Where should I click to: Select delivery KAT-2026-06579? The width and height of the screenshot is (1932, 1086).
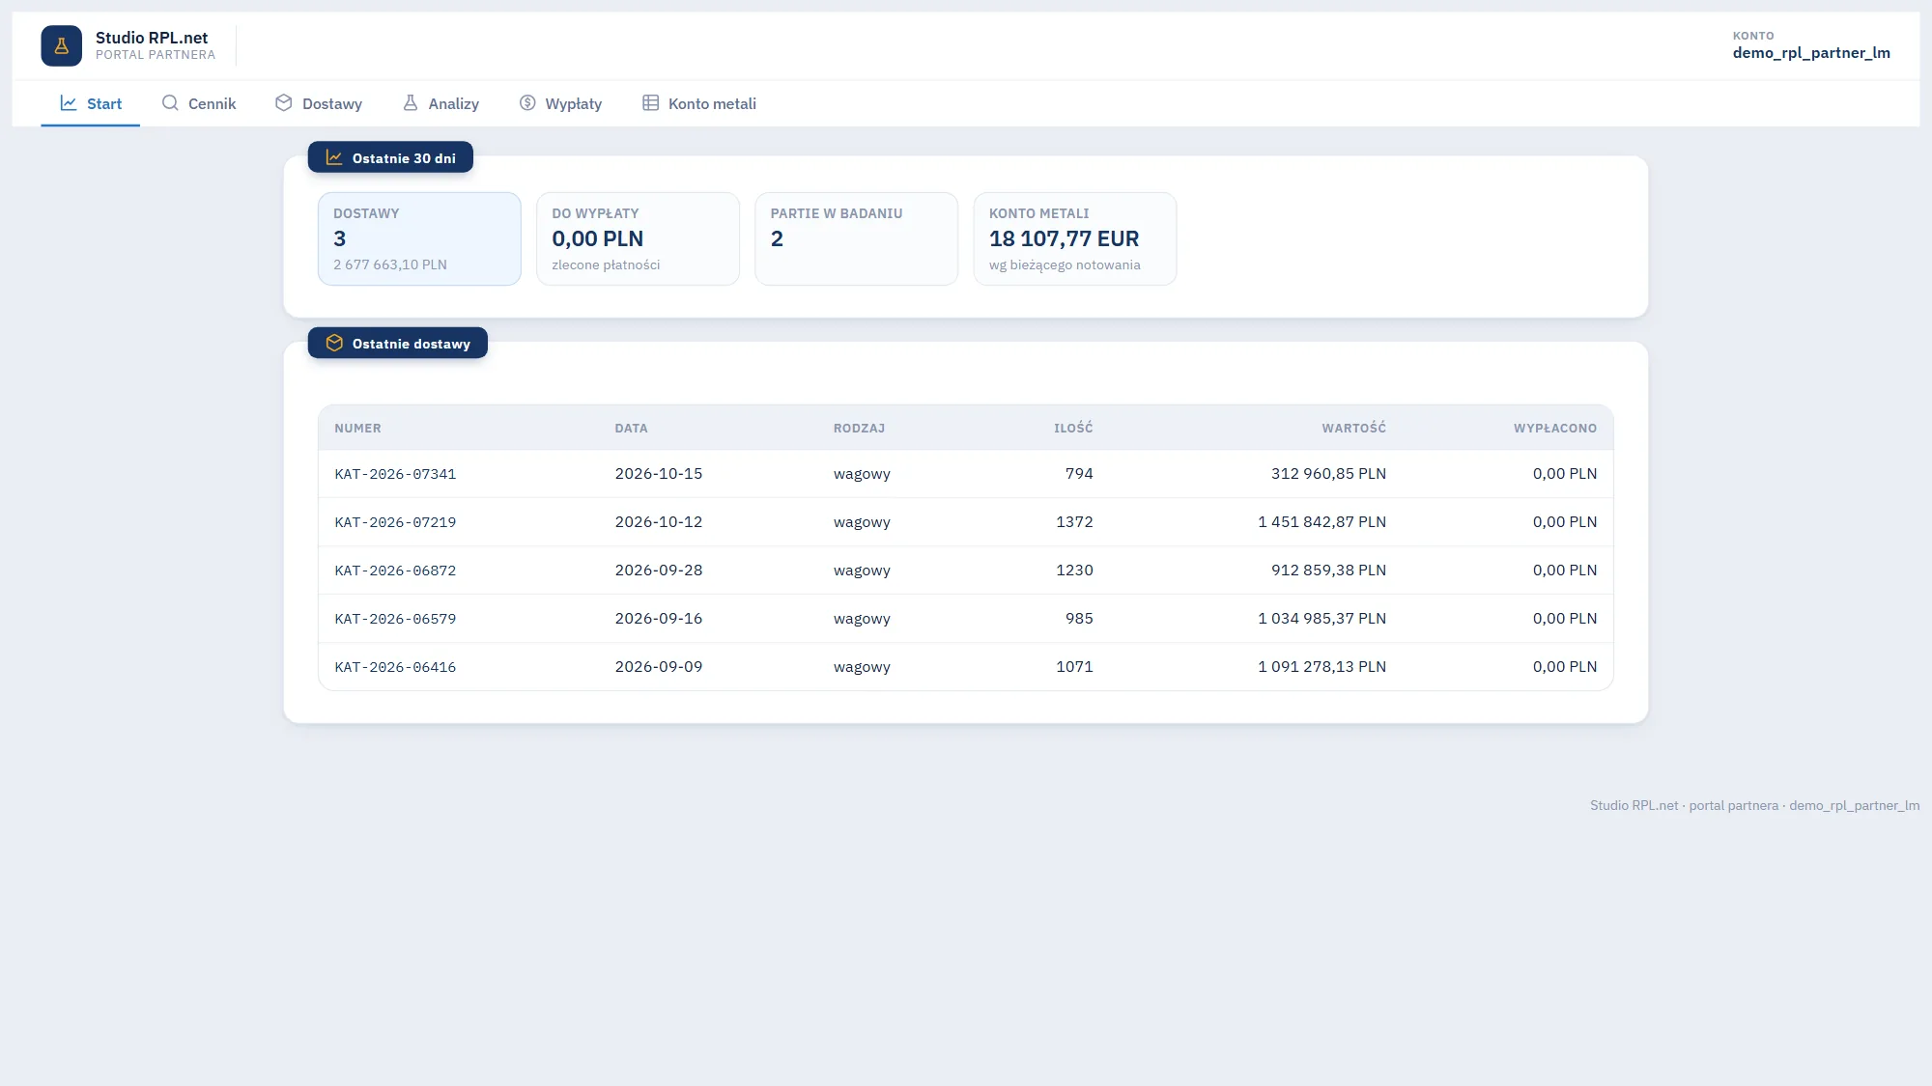(966, 619)
